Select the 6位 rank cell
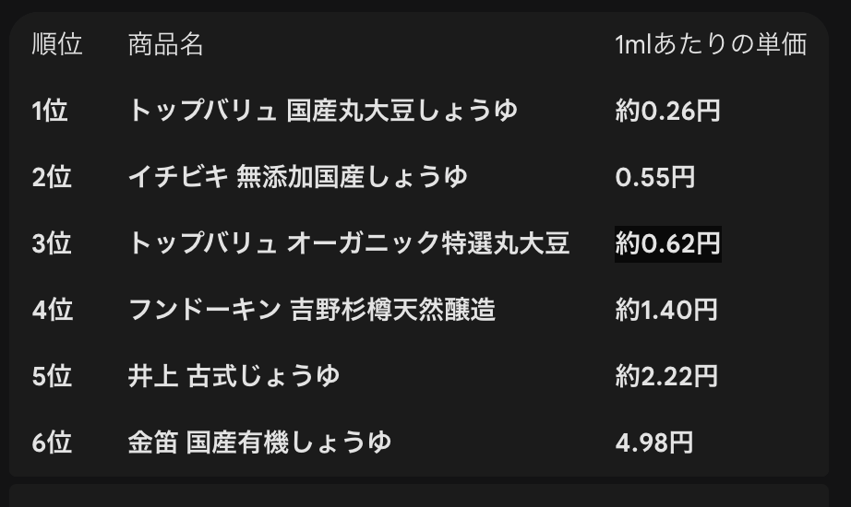Screen dimensions: 851x507 52,442
